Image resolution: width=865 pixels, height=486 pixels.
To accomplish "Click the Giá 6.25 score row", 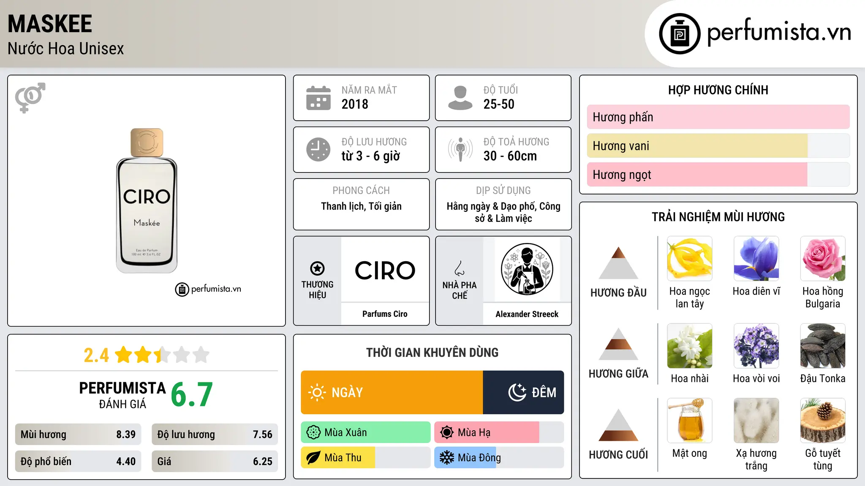I will pos(215,462).
